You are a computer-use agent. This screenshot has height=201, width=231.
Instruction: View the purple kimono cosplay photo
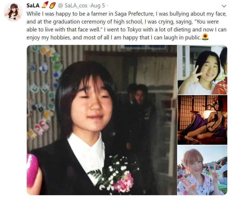click(202, 120)
